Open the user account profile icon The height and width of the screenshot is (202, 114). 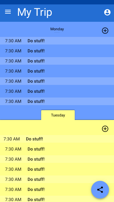(x=107, y=12)
